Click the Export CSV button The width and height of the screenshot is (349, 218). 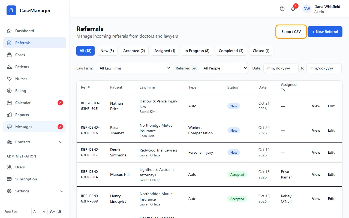click(x=291, y=32)
